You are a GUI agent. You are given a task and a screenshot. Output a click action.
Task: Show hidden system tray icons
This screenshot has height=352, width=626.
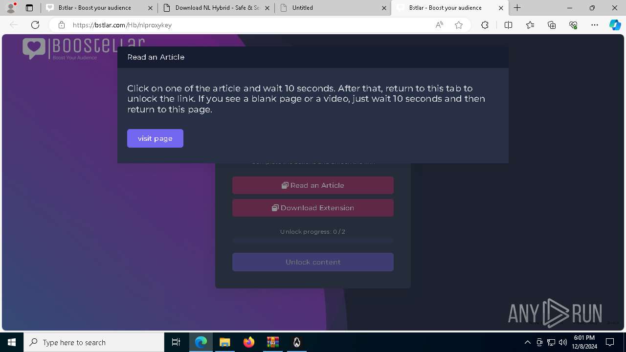point(527,342)
